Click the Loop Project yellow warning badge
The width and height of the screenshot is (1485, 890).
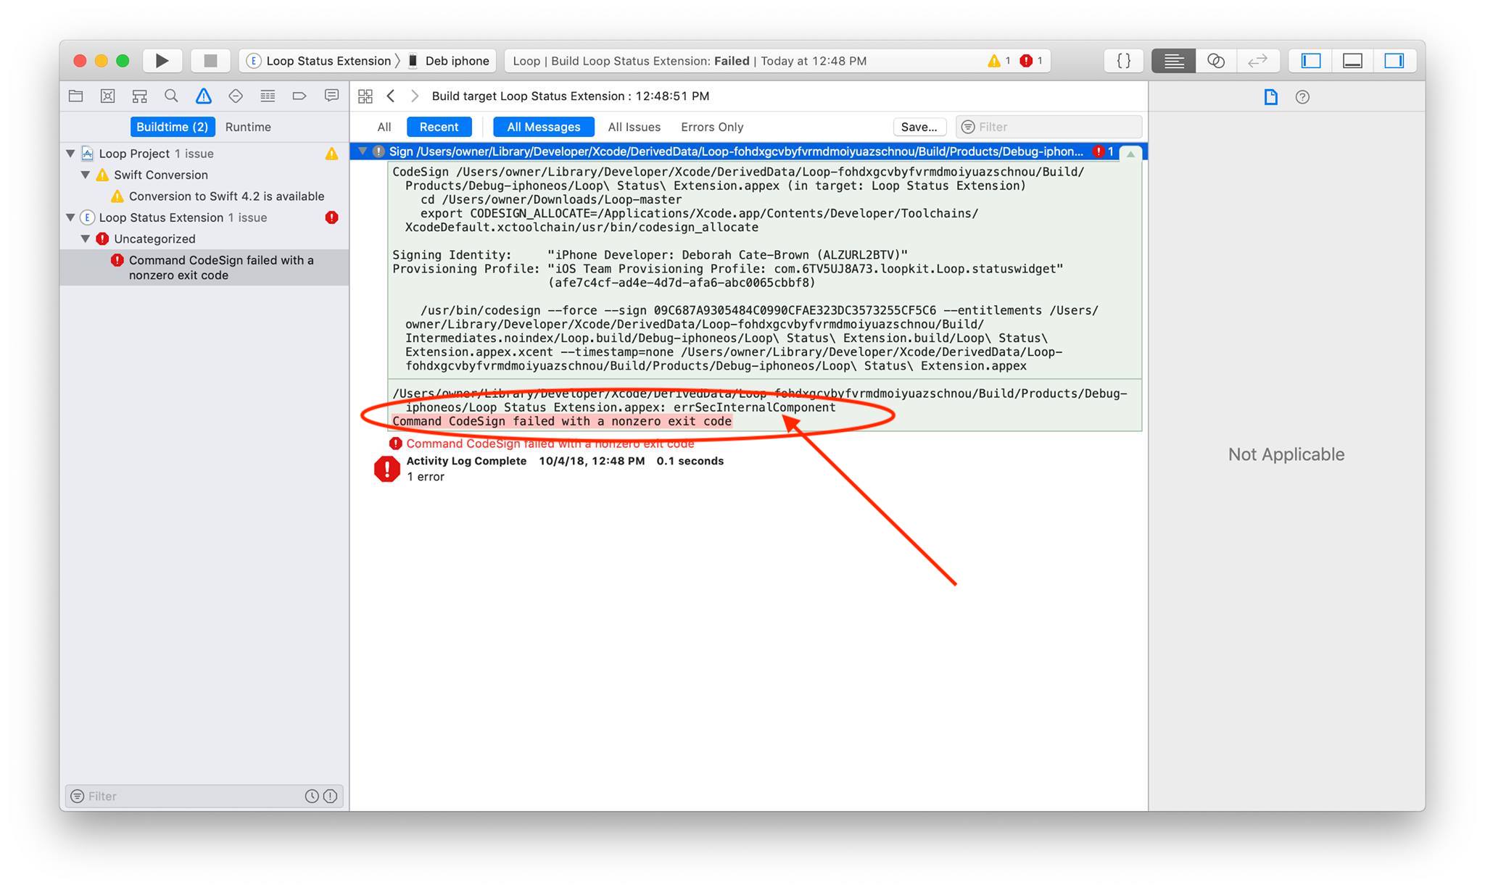point(331,154)
